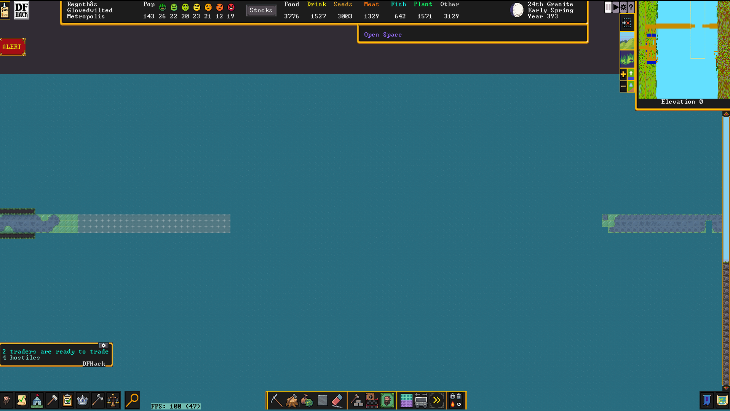This screenshot has width=730, height=411.
Task: Toggle the ramp indicator display icon beside minimap
Action: 631,86
